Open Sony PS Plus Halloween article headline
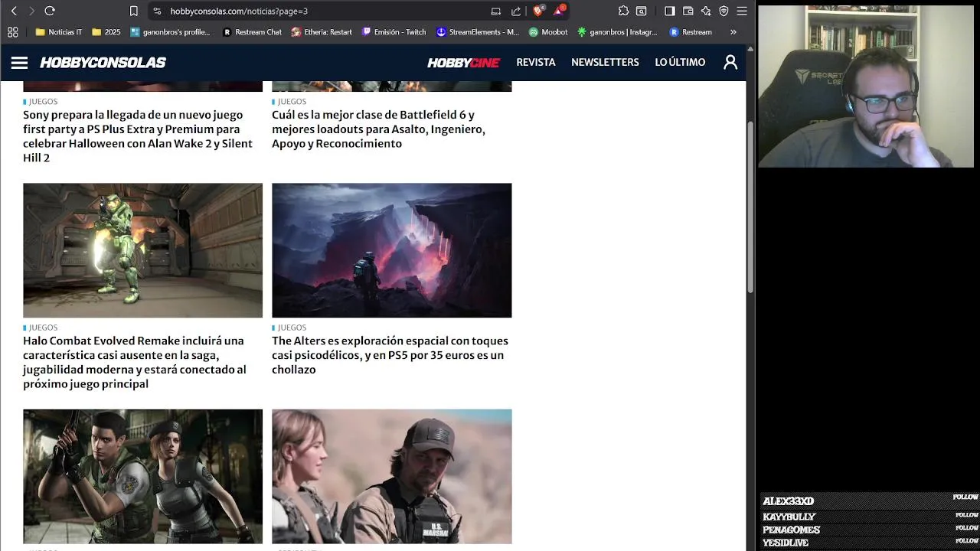 coord(138,136)
